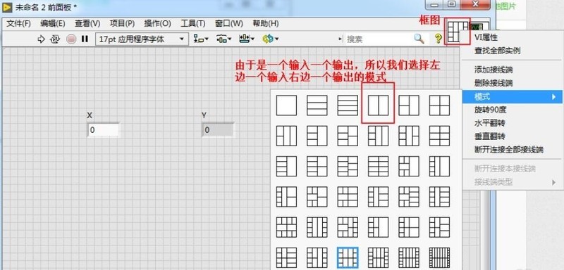This screenshot has height=270, width=564.
Task: Choose the four horizontal rows pattern
Action: coord(348,105)
